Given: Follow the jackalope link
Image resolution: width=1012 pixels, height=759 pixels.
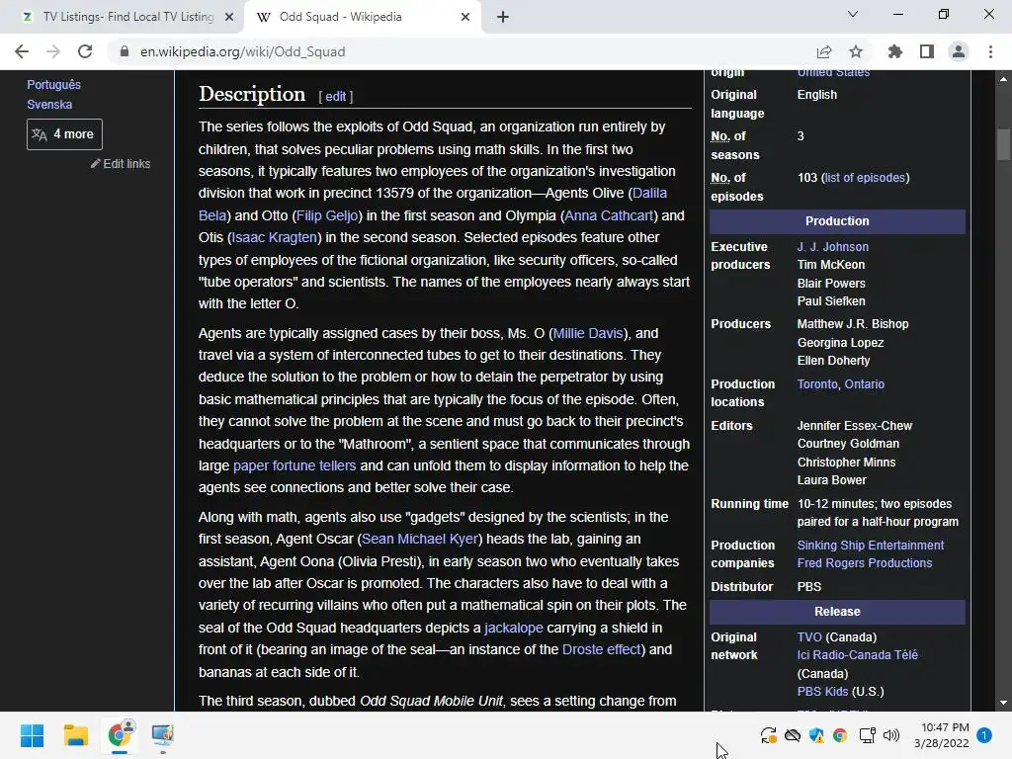Looking at the screenshot, I should point(514,628).
